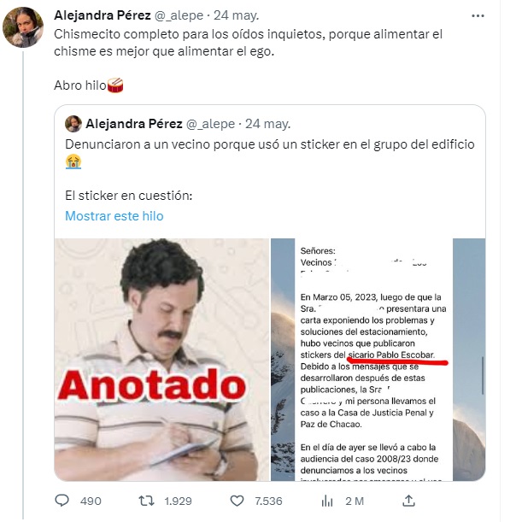Click the reply speech bubble icon
The width and height of the screenshot is (522, 522).
click(62, 501)
